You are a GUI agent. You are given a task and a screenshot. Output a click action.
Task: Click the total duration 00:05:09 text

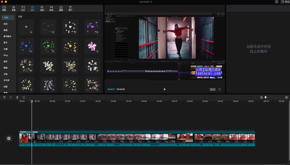(121, 89)
